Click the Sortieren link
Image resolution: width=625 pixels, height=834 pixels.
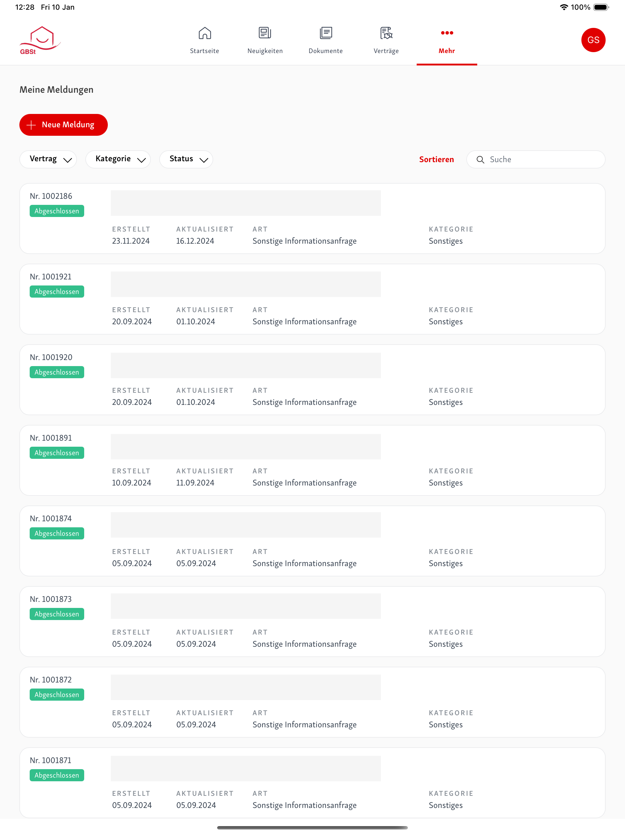(436, 159)
